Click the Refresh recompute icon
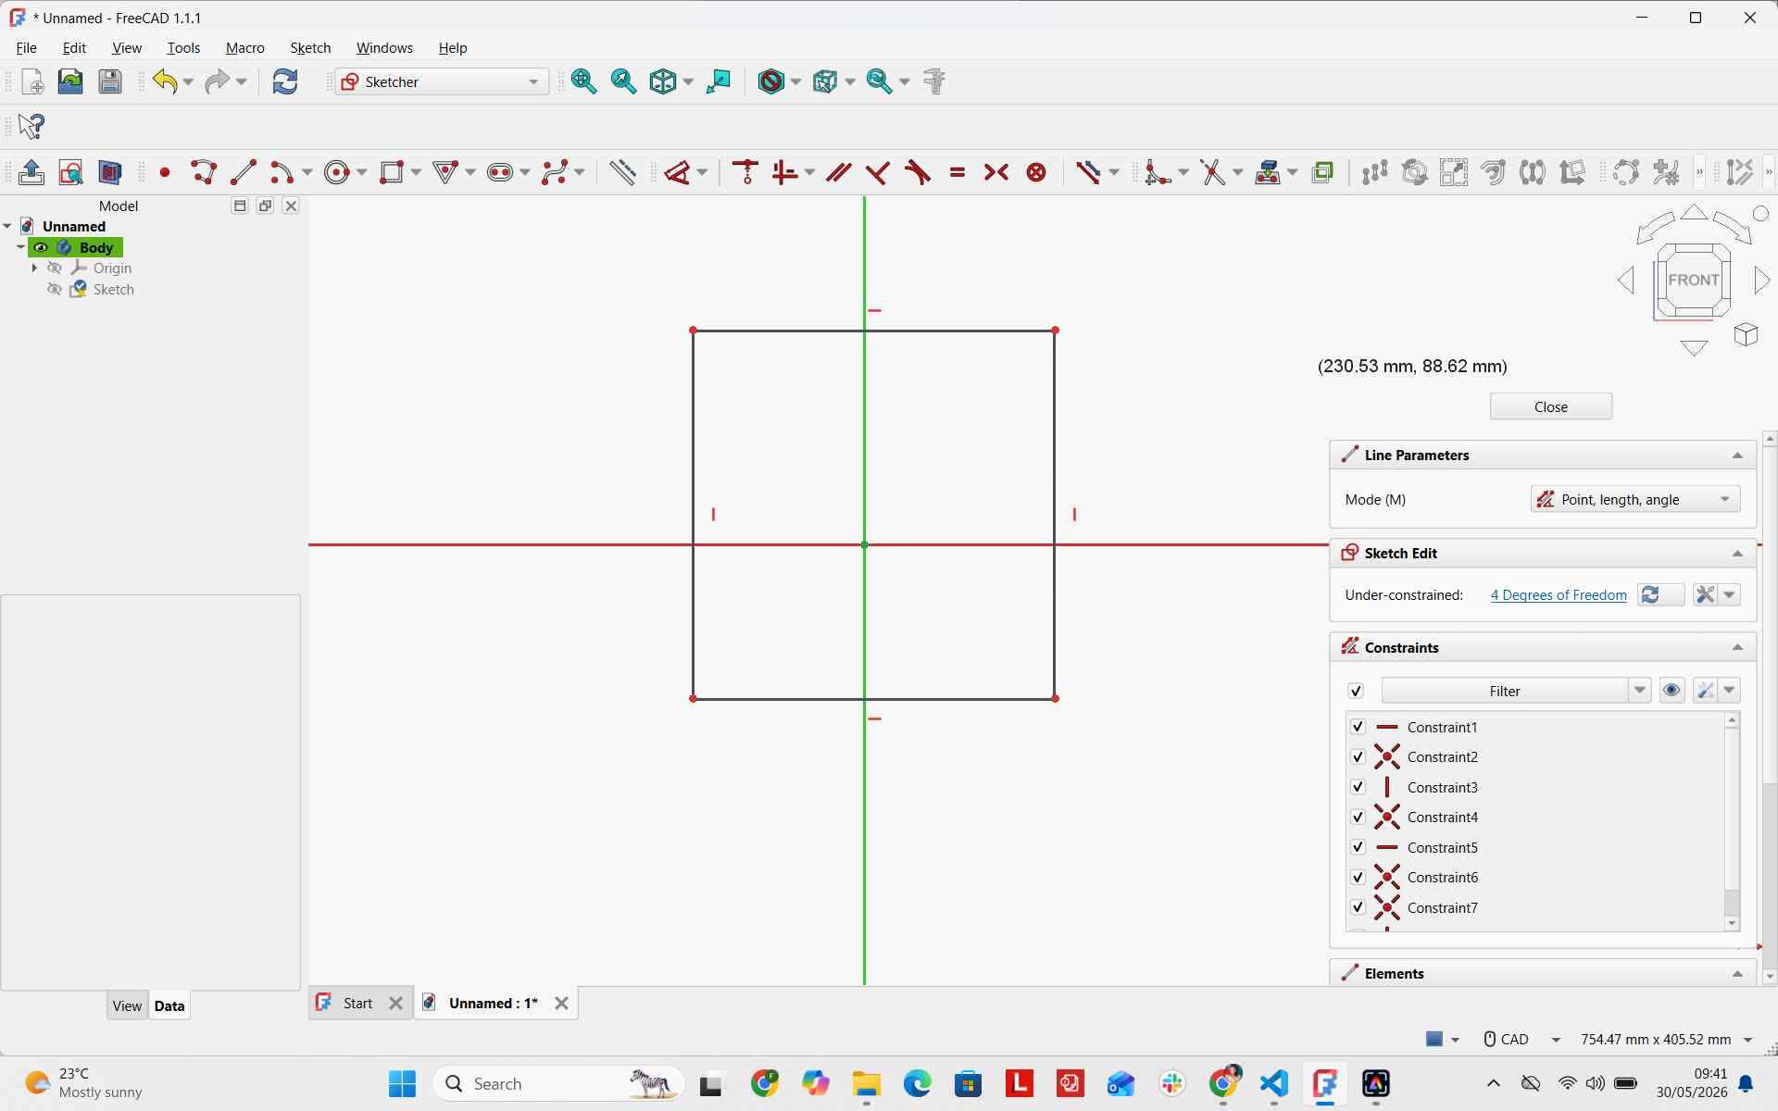 pos(285,81)
